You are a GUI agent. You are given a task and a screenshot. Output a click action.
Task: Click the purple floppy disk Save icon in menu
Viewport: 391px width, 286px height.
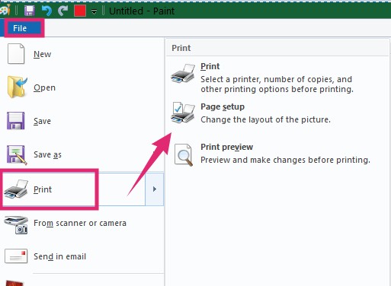coord(16,121)
